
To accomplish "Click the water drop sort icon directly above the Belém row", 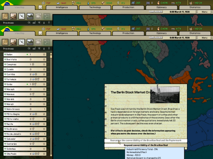I will 44,48.
